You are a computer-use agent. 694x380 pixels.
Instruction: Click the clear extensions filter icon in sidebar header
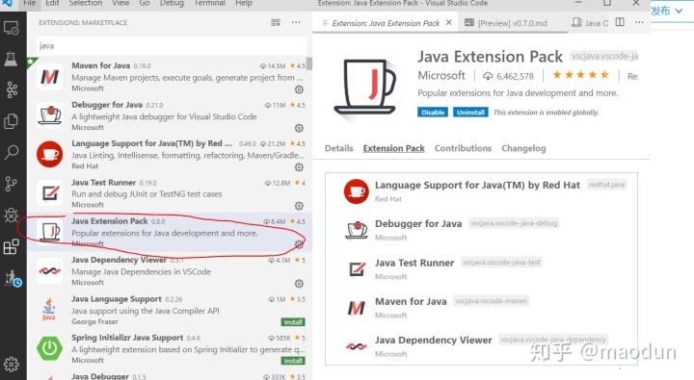pos(276,22)
